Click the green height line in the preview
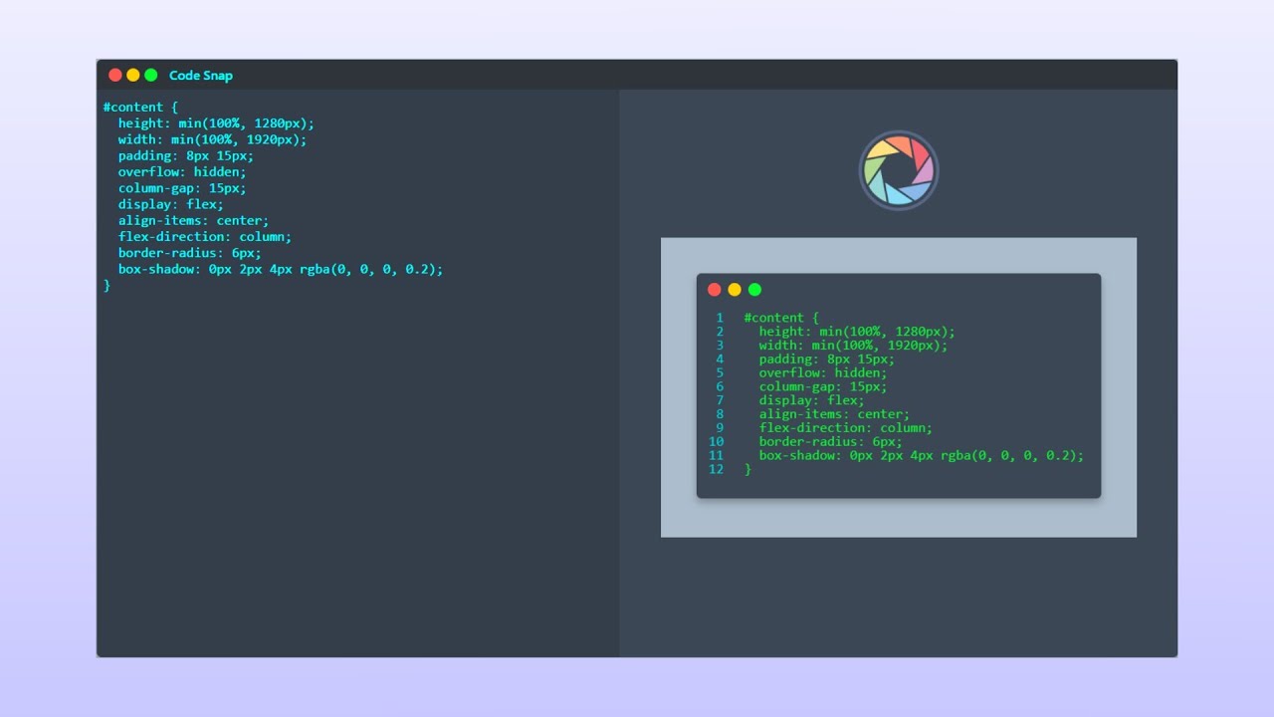Screen dimensions: 1274x717 857,332
